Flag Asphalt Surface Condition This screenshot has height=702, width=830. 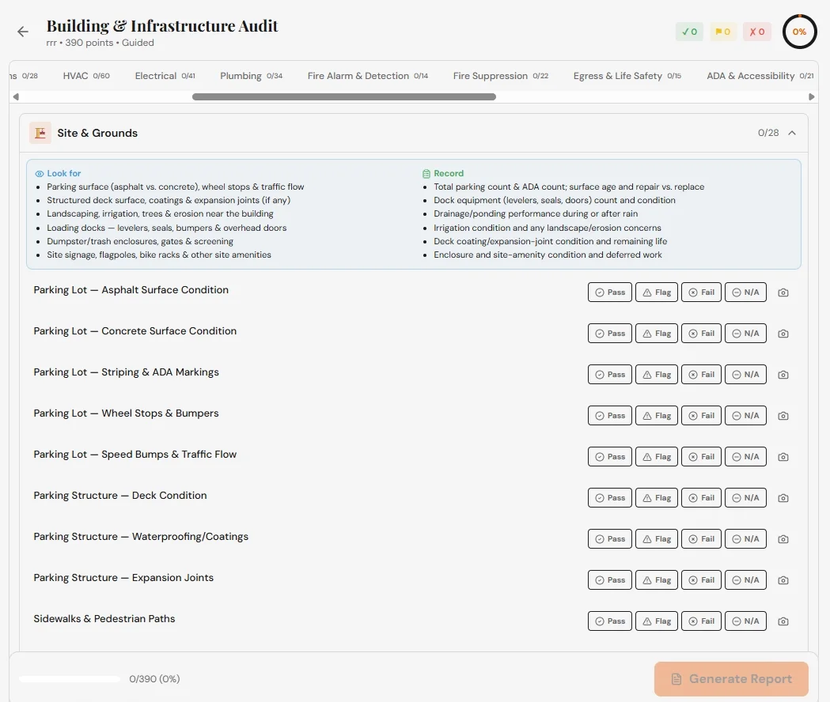click(x=657, y=292)
